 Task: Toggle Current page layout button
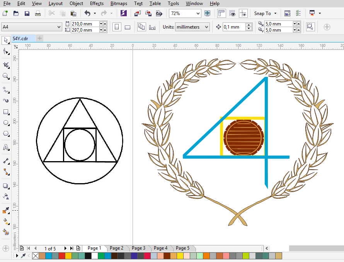pos(152,27)
